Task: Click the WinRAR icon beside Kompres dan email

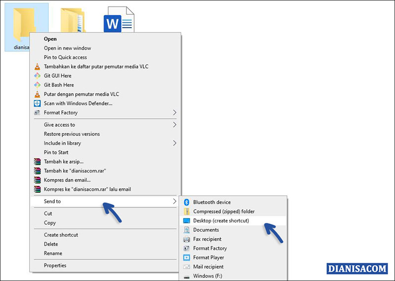Action: coord(38,180)
